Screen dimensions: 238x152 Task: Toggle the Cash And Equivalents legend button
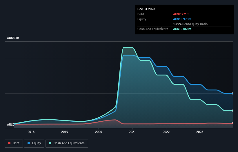[x=67, y=143]
